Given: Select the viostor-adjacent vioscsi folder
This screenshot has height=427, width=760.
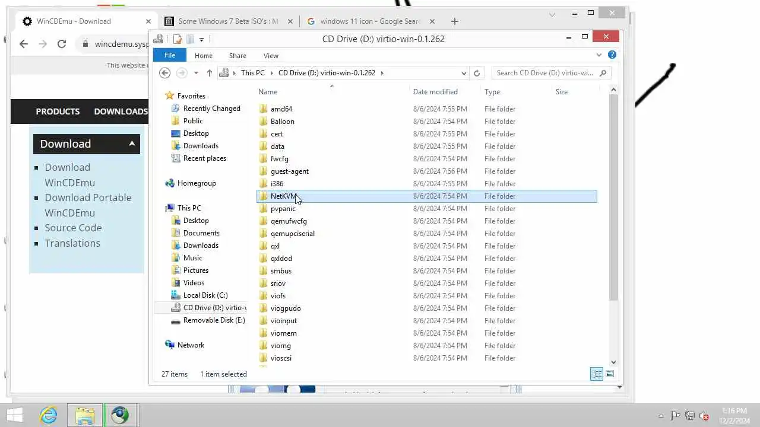Looking at the screenshot, I should tap(281, 358).
